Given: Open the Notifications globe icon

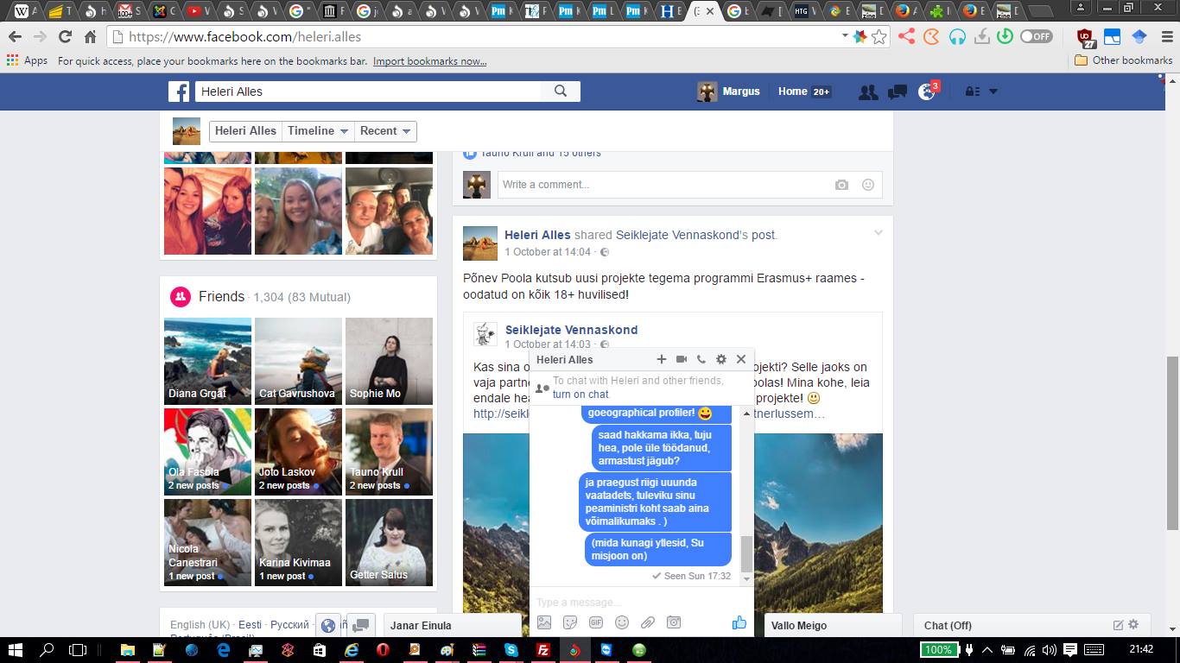Looking at the screenshot, I should (x=927, y=92).
